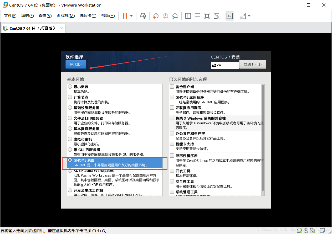Screen dimensions: 332x234
Task: Open the 选项卡(T) menu
Action: 88,16
